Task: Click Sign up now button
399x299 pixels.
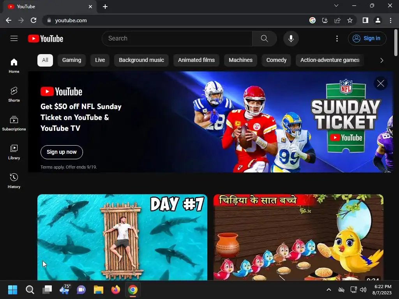Action: (x=62, y=152)
